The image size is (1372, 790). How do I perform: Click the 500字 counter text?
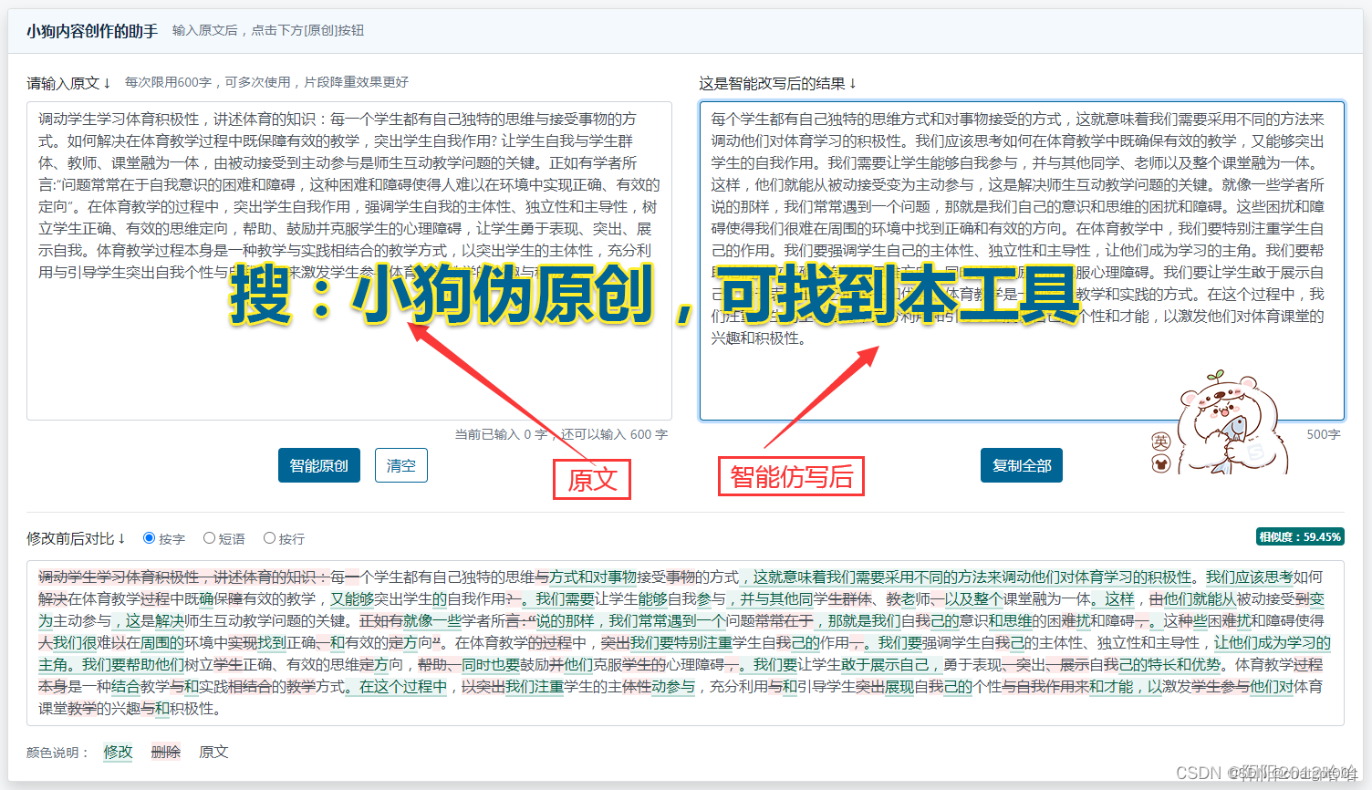pos(1324,434)
